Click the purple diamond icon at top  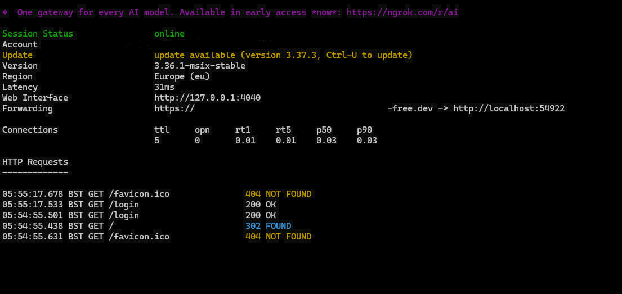[5, 12]
